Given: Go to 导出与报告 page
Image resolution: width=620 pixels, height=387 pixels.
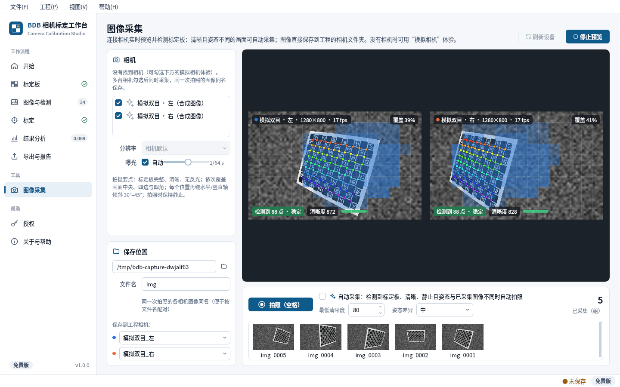Looking at the screenshot, I should [48, 157].
